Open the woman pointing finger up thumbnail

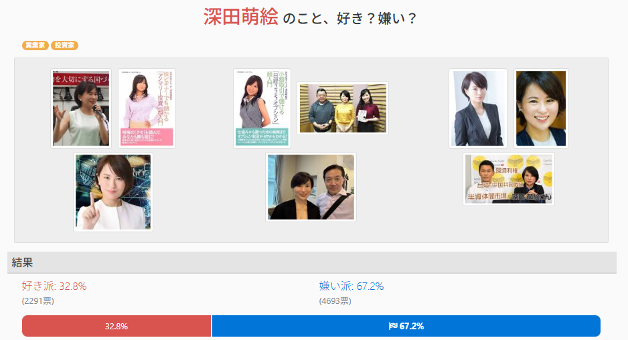click(113, 192)
